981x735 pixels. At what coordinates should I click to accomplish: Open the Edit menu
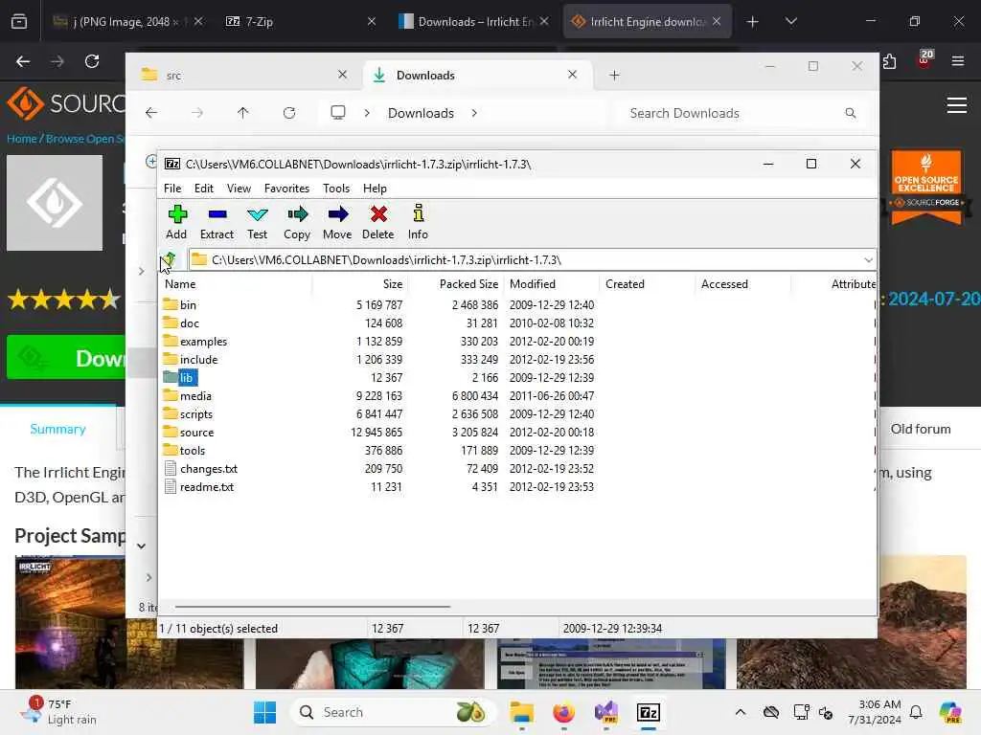[203, 189]
